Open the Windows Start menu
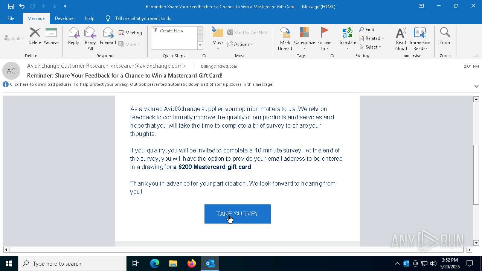Viewport: 482px width, 271px height. 9,263
